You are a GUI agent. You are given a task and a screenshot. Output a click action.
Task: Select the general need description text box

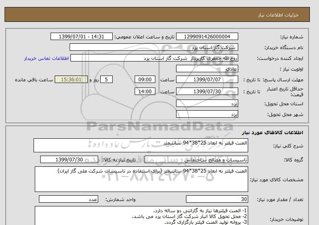[141, 145]
